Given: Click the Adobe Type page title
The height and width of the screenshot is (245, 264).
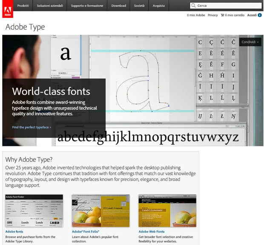Looking at the screenshot, I should click(x=25, y=27).
